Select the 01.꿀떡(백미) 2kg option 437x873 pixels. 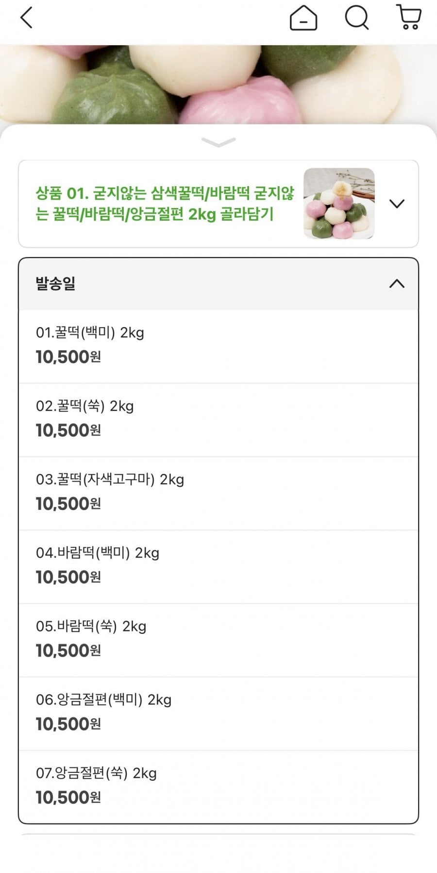(90, 333)
